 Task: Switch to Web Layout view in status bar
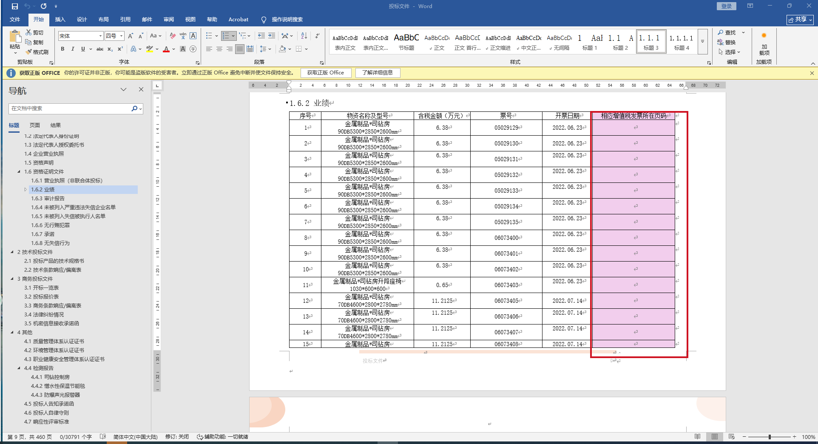pyautogui.click(x=732, y=437)
